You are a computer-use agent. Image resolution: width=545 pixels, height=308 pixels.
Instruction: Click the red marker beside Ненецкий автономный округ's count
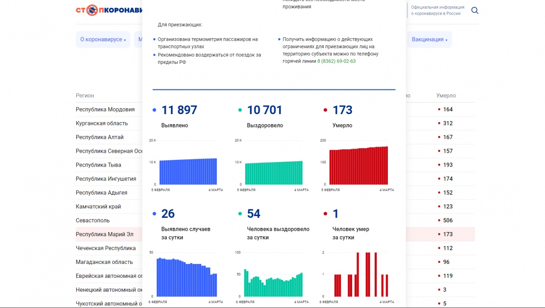tap(439, 289)
